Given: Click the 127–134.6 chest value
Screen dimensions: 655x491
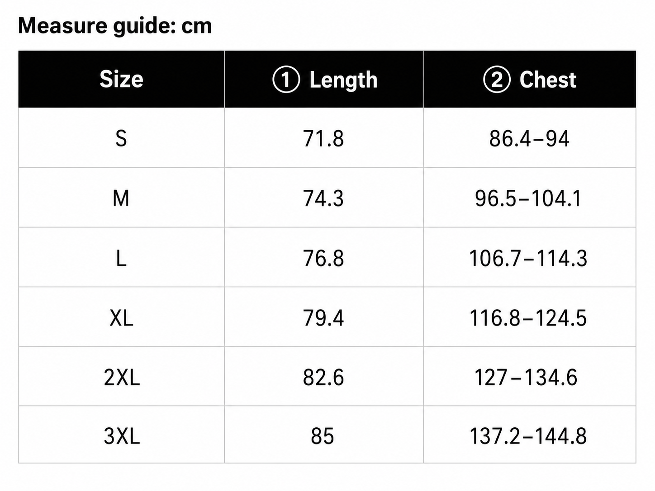Looking at the screenshot, I should pyautogui.click(x=526, y=378).
